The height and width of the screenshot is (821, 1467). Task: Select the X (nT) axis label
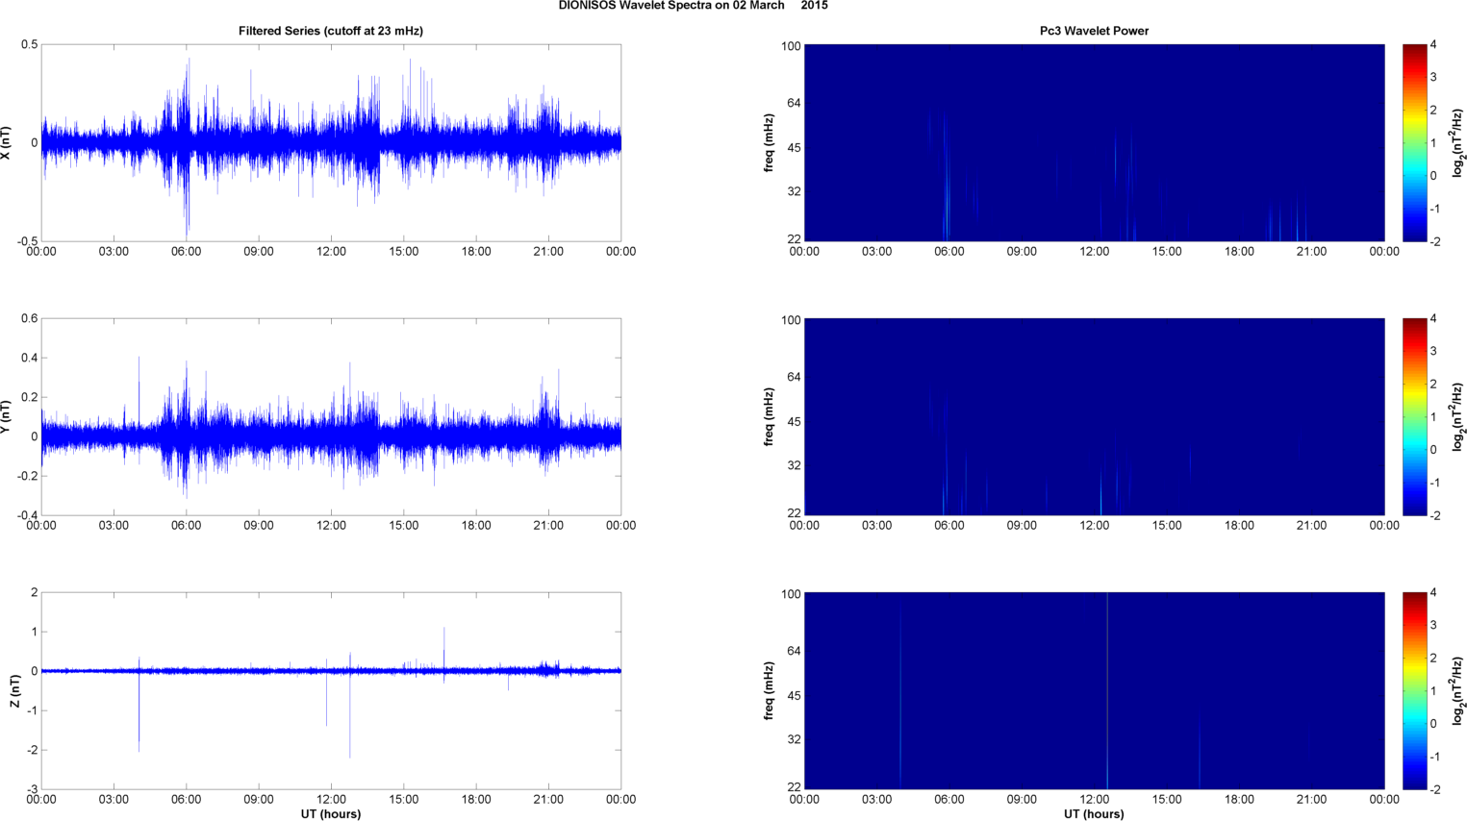point(6,143)
